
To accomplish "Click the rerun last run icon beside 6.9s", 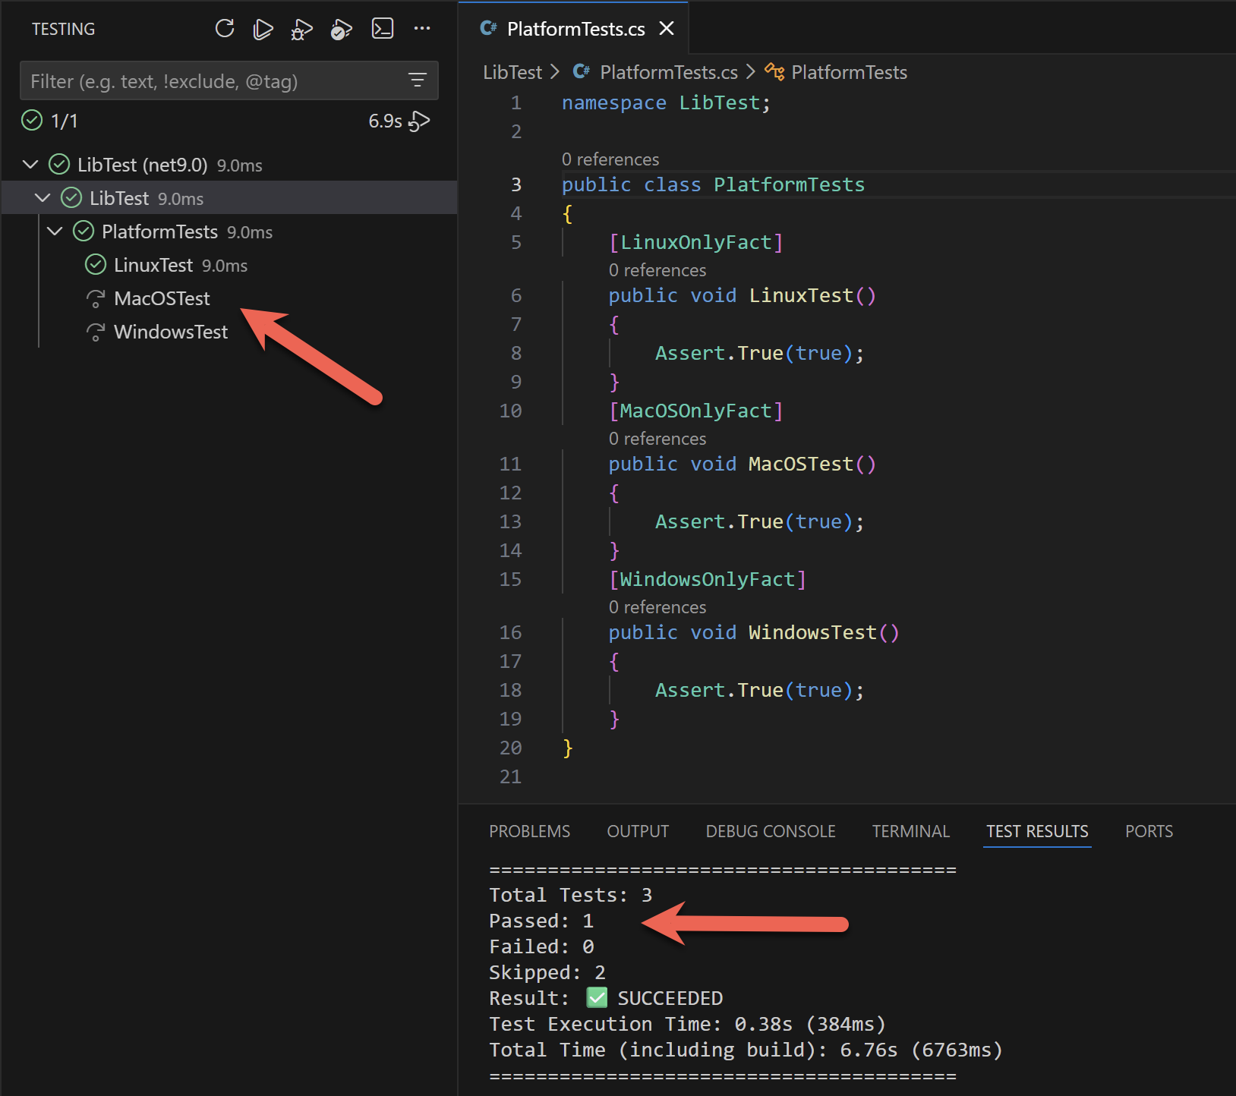I will point(420,121).
